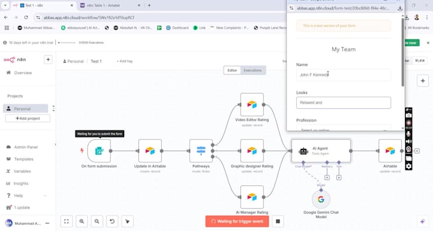Open the Video Editor Rating node
This screenshot has height=231, width=433.
252,104
